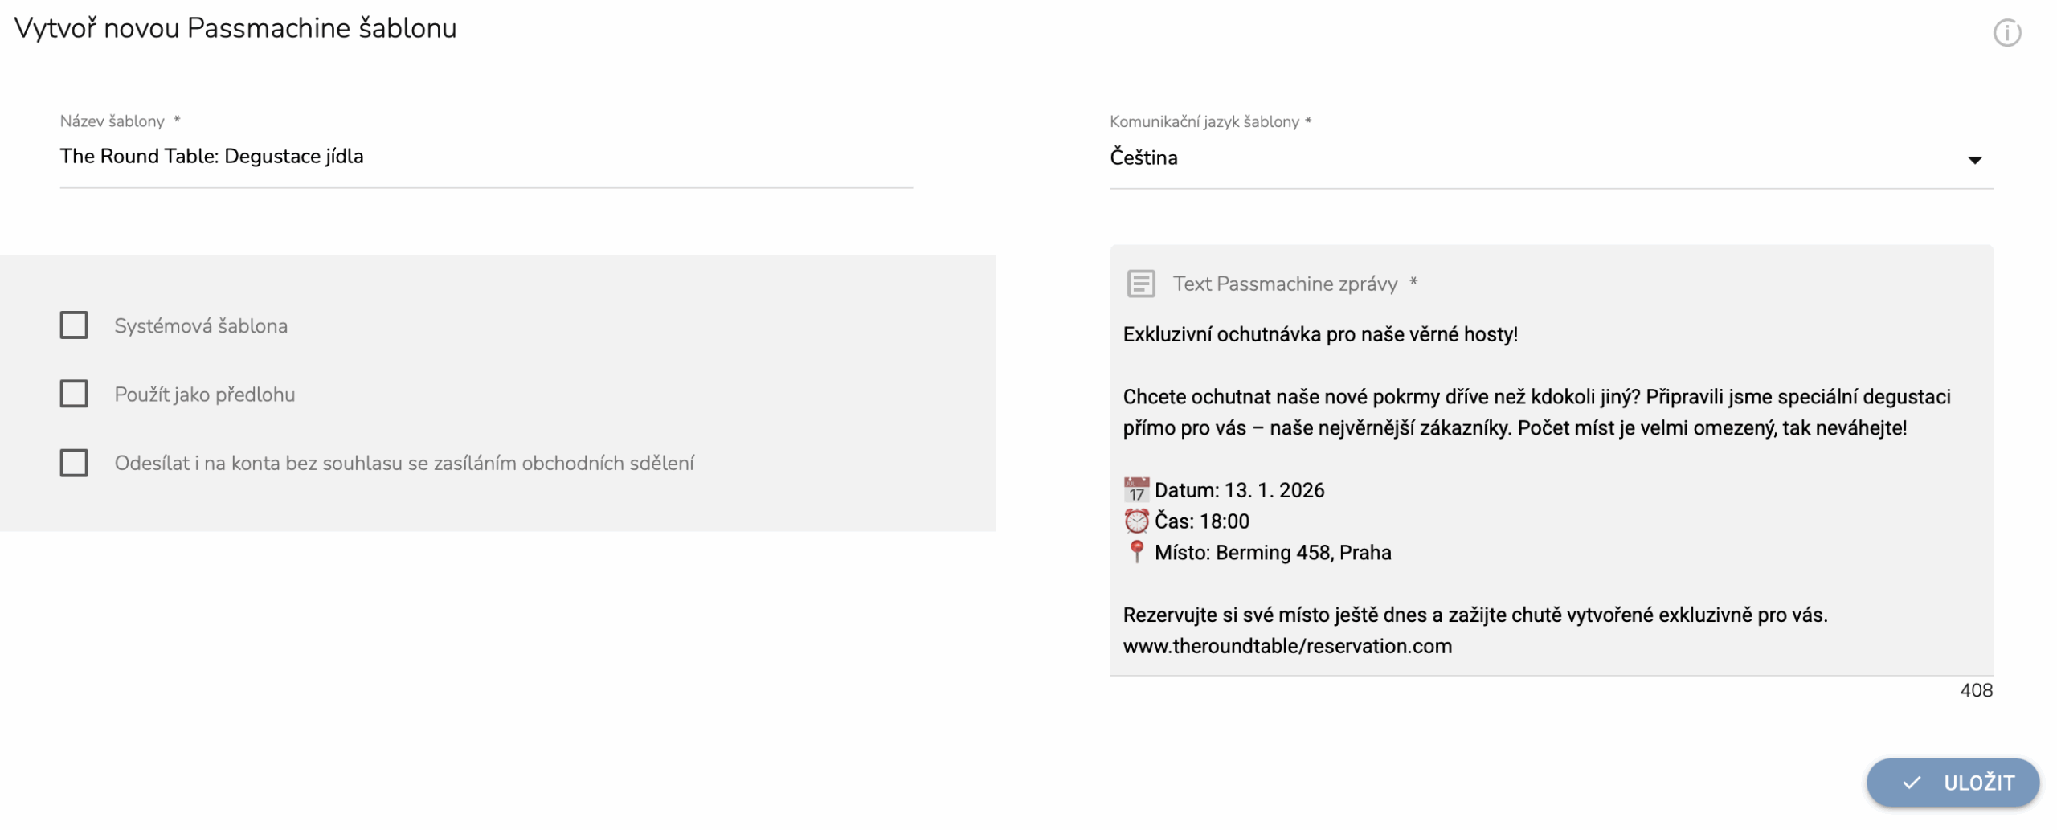
Task: Enable the Systémová šablona checkbox
Action: point(74,325)
